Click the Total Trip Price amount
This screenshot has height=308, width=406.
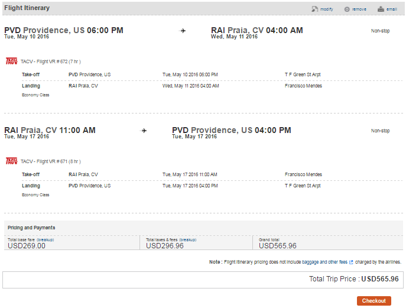(380, 279)
